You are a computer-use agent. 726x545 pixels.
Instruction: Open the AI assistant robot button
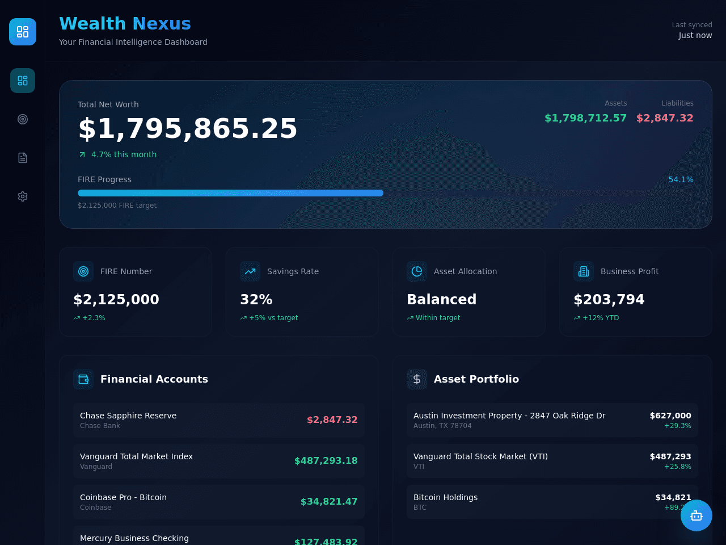coord(697,515)
